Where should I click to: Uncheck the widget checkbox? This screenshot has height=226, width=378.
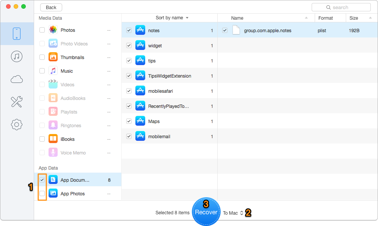point(129,45)
